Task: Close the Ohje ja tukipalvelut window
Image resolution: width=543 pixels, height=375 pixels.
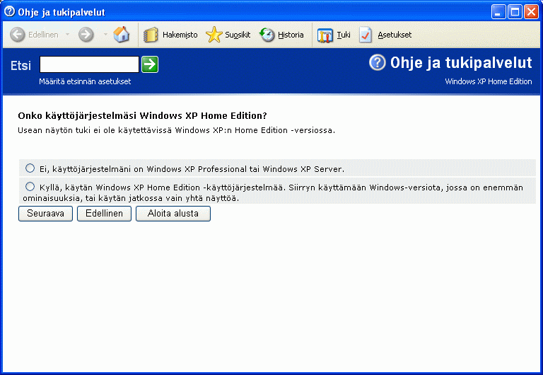Action: click(531, 12)
